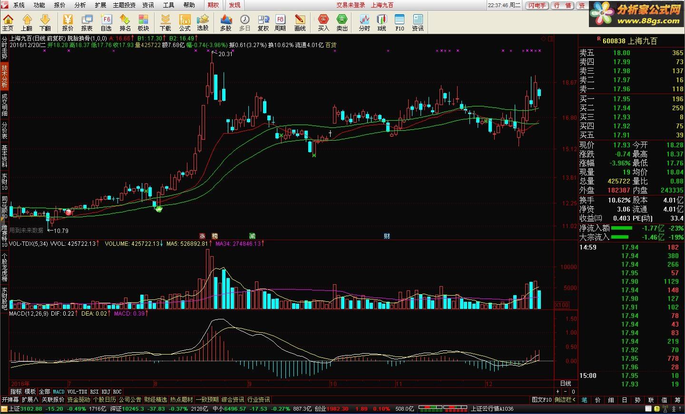The height and width of the screenshot is (414, 685).
Task: Switch to K线 candlestick chart icon
Action: 382,22
